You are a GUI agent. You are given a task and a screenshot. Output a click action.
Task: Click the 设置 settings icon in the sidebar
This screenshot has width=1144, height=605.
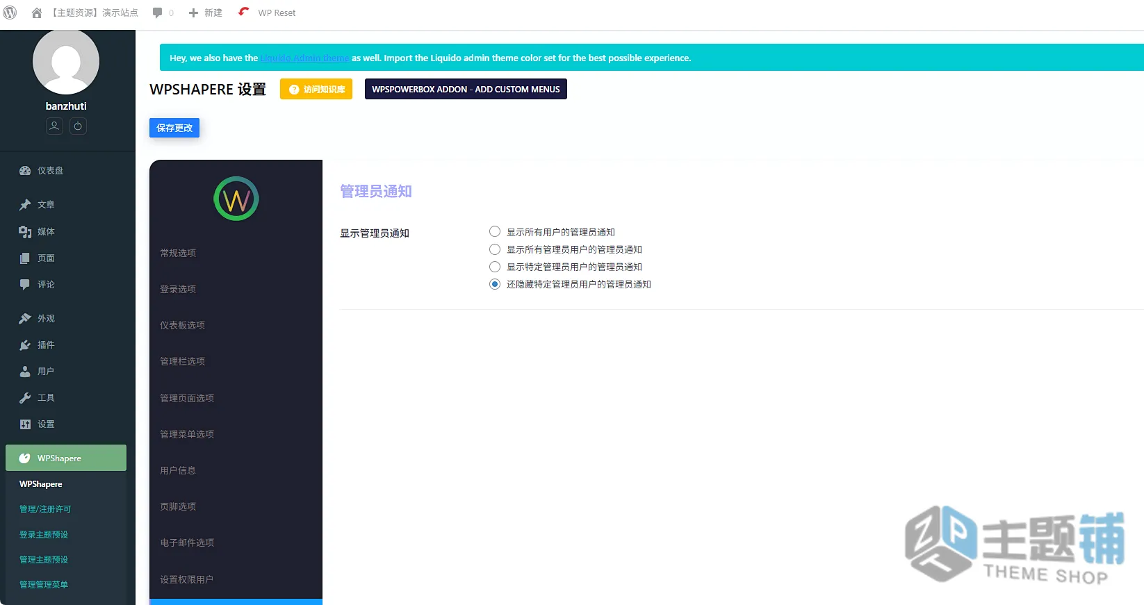coord(25,424)
